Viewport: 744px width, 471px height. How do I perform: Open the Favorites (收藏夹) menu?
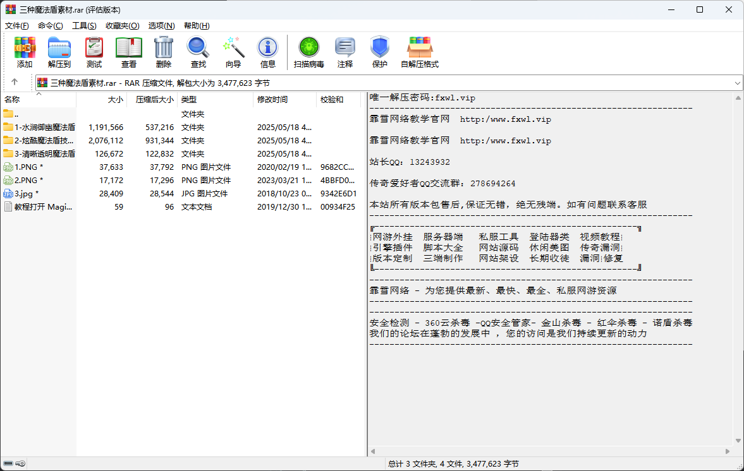click(x=123, y=26)
